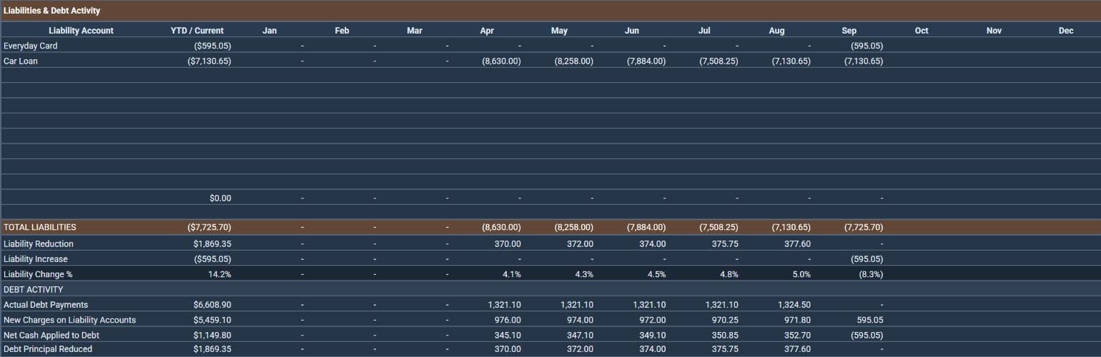1101x357 pixels.
Task: Select Net Cash Applied YTD value $1,149.80
Action: pyautogui.click(x=212, y=336)
